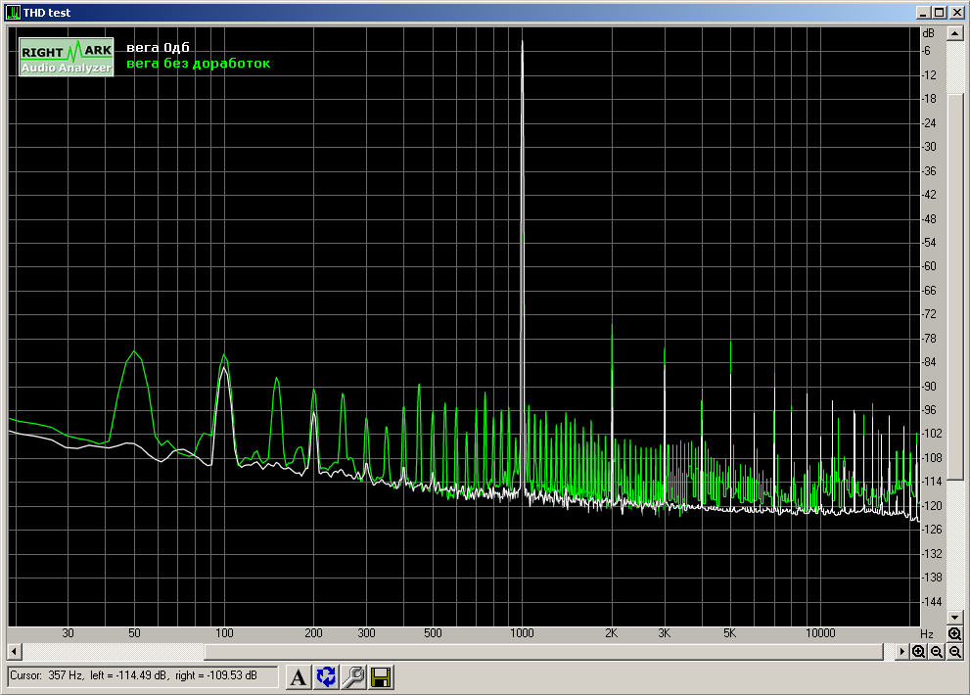Click the vertical scrollbar thumb
Image resolution: width=970 pixels, height=695 pixels.
(955, 287)
